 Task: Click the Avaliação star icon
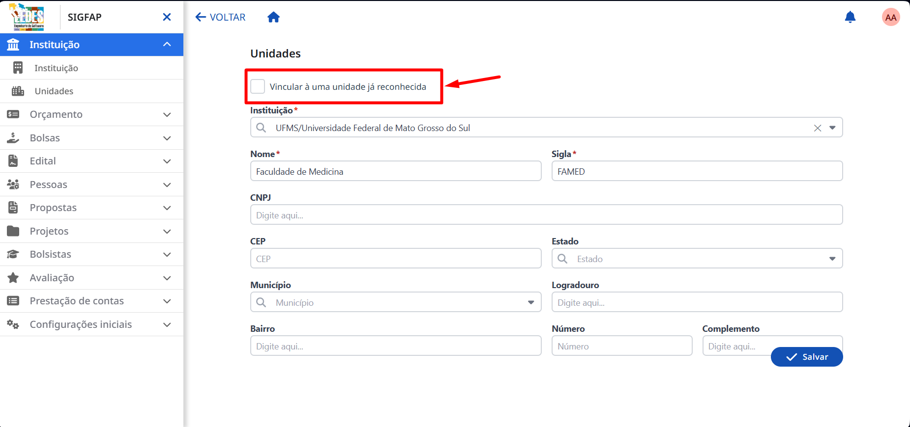13,278
